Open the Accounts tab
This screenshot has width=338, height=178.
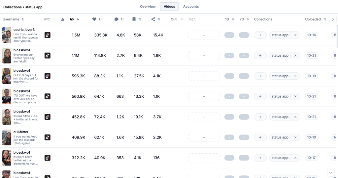pyautogui.click(x=191, y=7)
